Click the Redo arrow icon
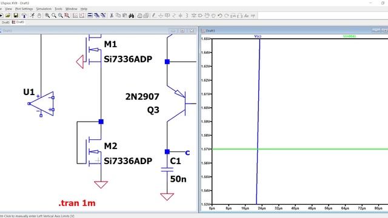Image resolution: width=388 pixels, height=218 pixels. pyautogui.click(x=227, y=16)
